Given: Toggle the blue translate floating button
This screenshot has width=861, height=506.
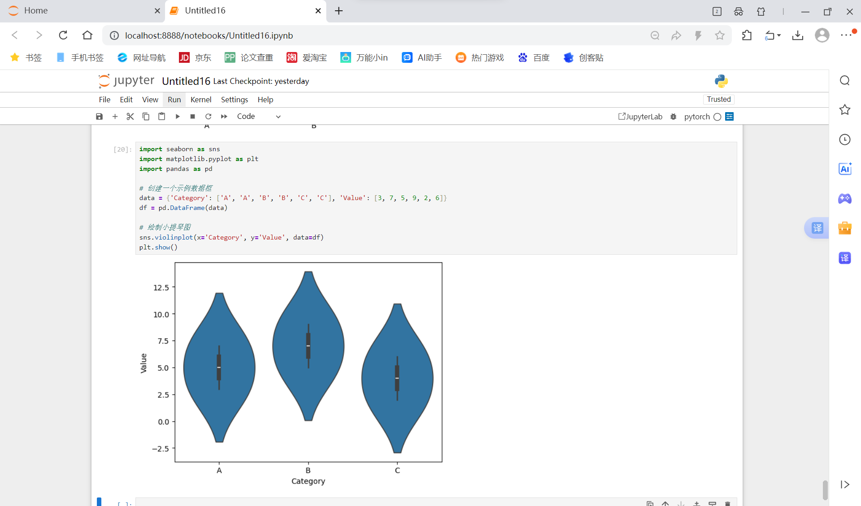Looking at the screenshot, I should point(817,228).
